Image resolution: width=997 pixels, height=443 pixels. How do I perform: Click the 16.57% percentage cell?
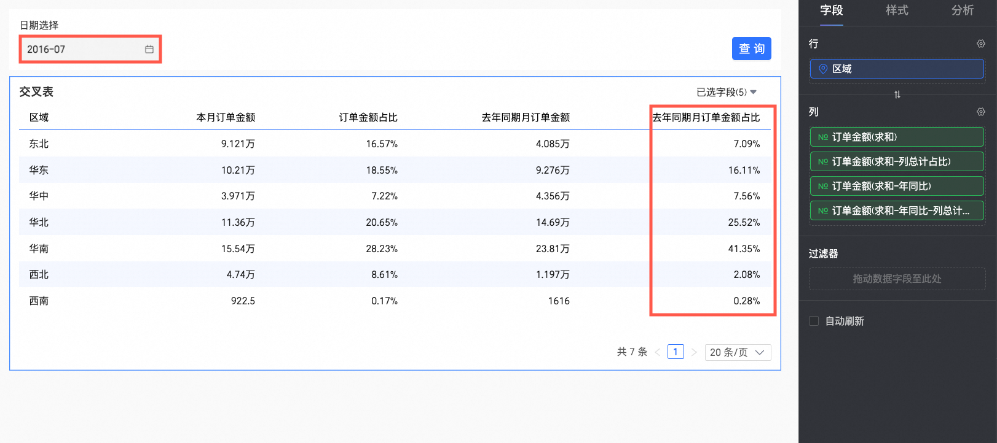point(382,144)
